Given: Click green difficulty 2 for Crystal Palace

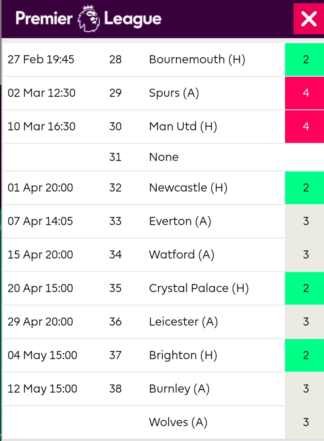Looking at the screenshot, I should (305, 288).
